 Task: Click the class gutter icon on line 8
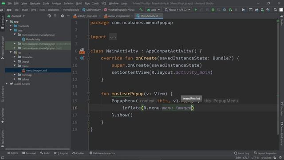click(82, 51)
